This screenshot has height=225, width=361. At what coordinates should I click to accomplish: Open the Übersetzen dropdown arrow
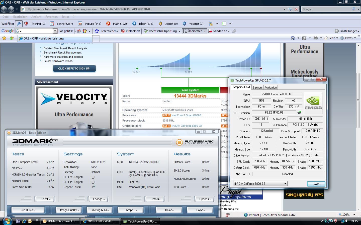click(205, 31)
